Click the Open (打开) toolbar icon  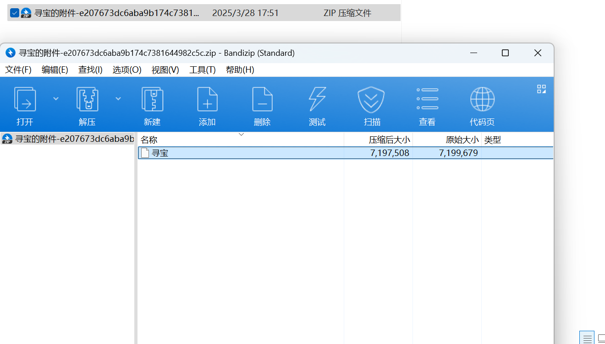25,99
